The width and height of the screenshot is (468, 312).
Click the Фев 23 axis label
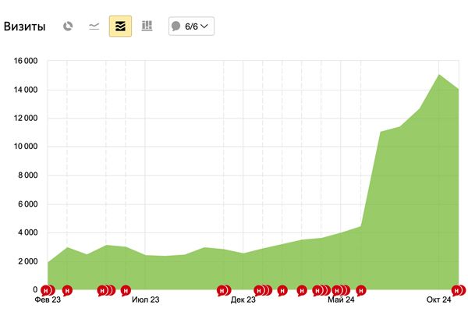click(x=48, y=300)
